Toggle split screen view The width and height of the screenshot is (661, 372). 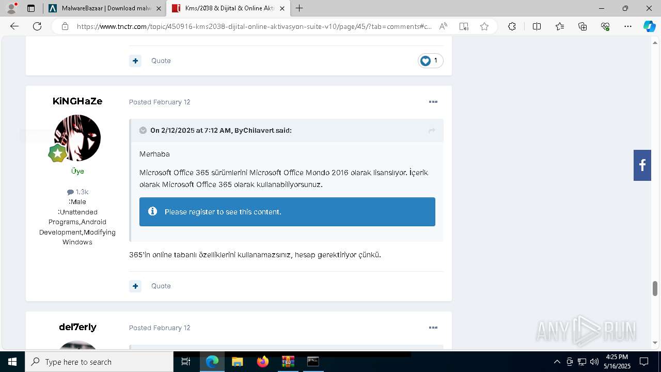click(x=537, y=26)
